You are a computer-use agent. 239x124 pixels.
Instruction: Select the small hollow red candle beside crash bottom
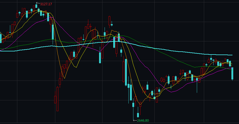55,100
